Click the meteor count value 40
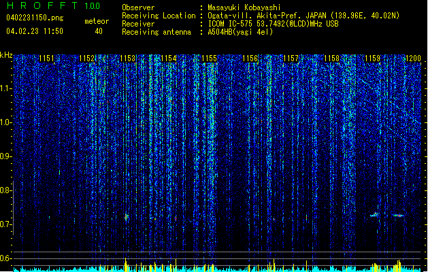 (99, 31)
